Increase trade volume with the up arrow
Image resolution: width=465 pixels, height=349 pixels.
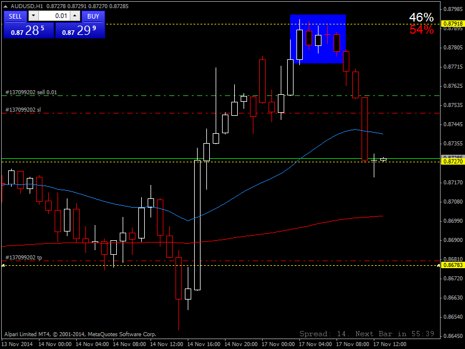point(75,16)
